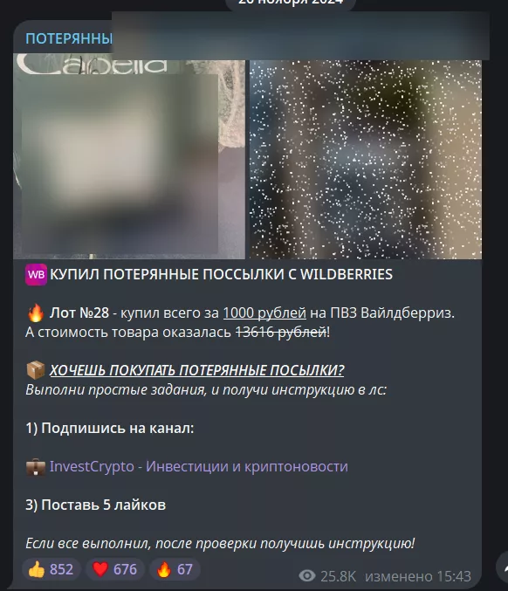Click the cardboard box package emoji
508x591 pixels.
coord(36,370)
